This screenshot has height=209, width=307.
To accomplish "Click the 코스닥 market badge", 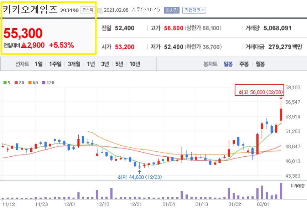I will [x=88, y=10].
